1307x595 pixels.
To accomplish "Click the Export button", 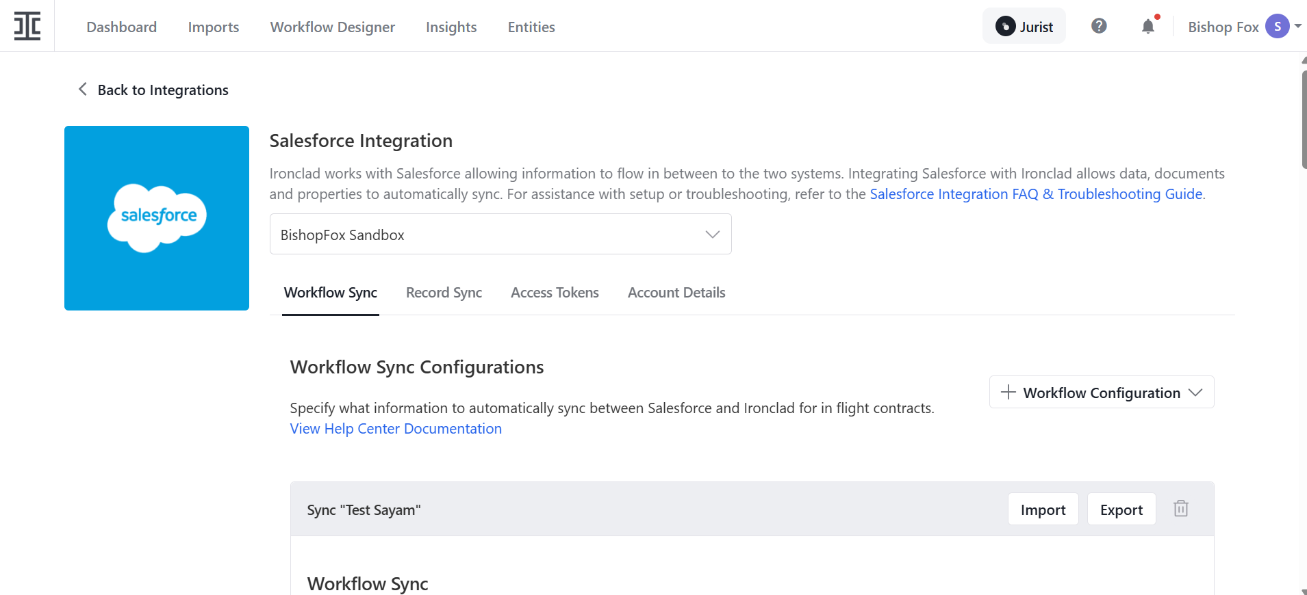I will 1121,510.
